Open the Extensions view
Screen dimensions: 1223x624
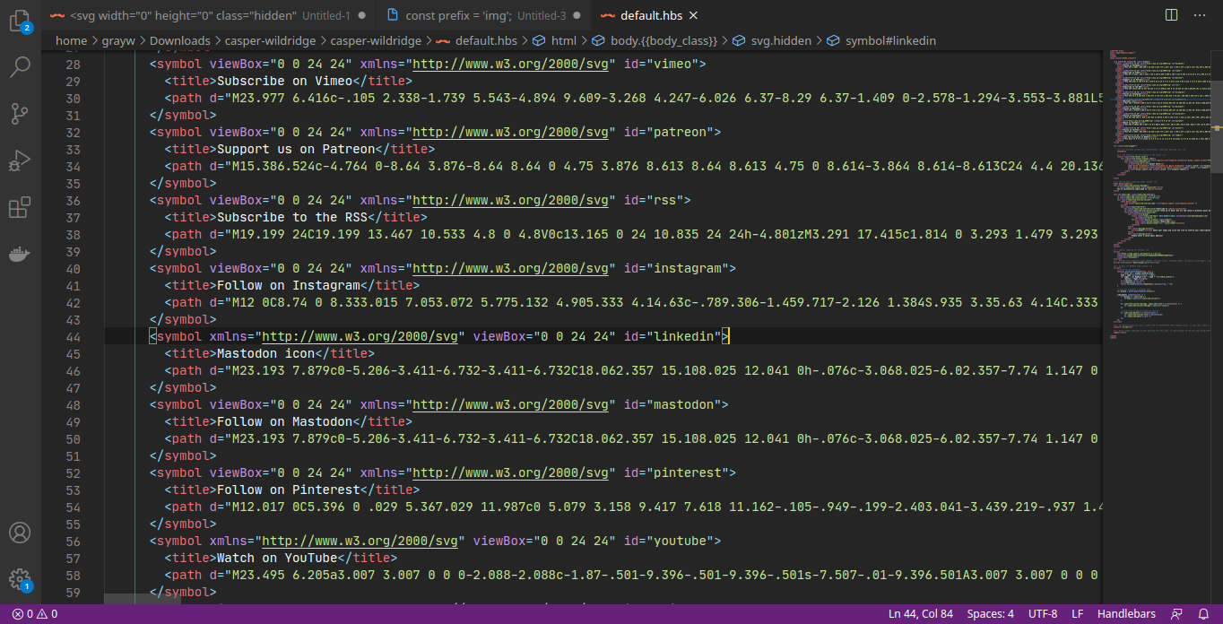20,208
